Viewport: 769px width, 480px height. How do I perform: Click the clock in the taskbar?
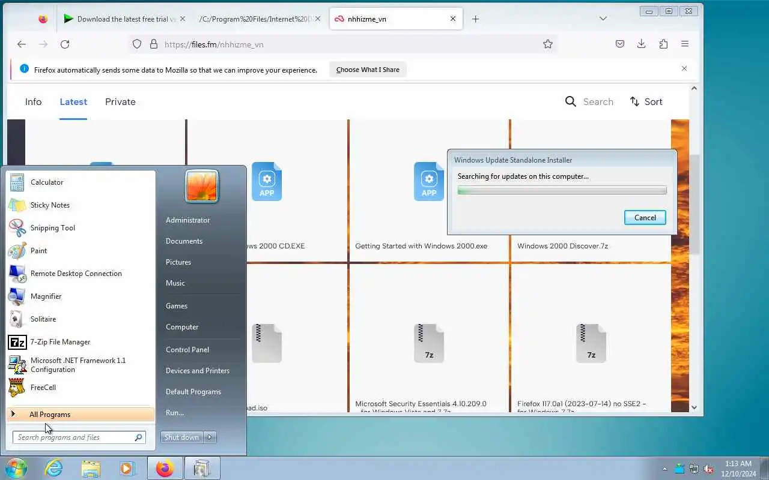tap(738, 469)
